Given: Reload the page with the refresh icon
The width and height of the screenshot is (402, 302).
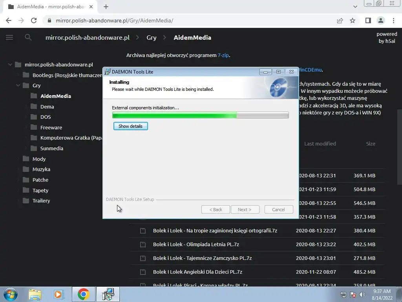Looking at the screenshot, I should [34, 20].
